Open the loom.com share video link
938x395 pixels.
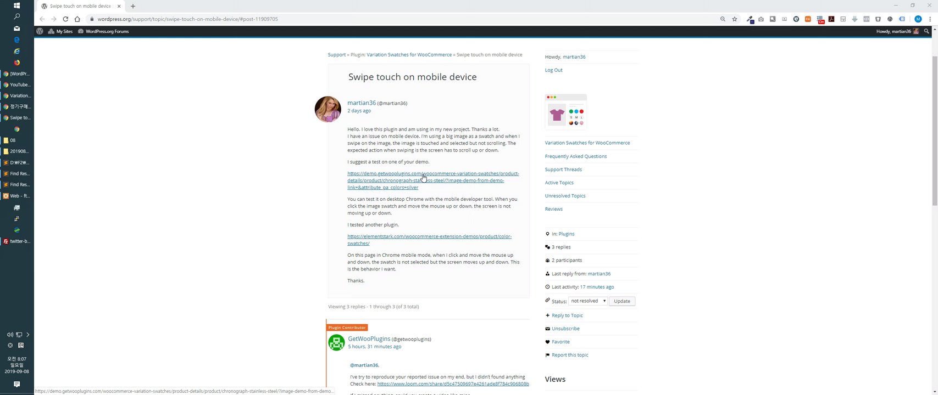453,384
